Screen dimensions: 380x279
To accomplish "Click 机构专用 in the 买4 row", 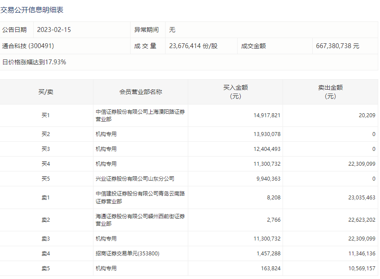I will pos(106,164).
